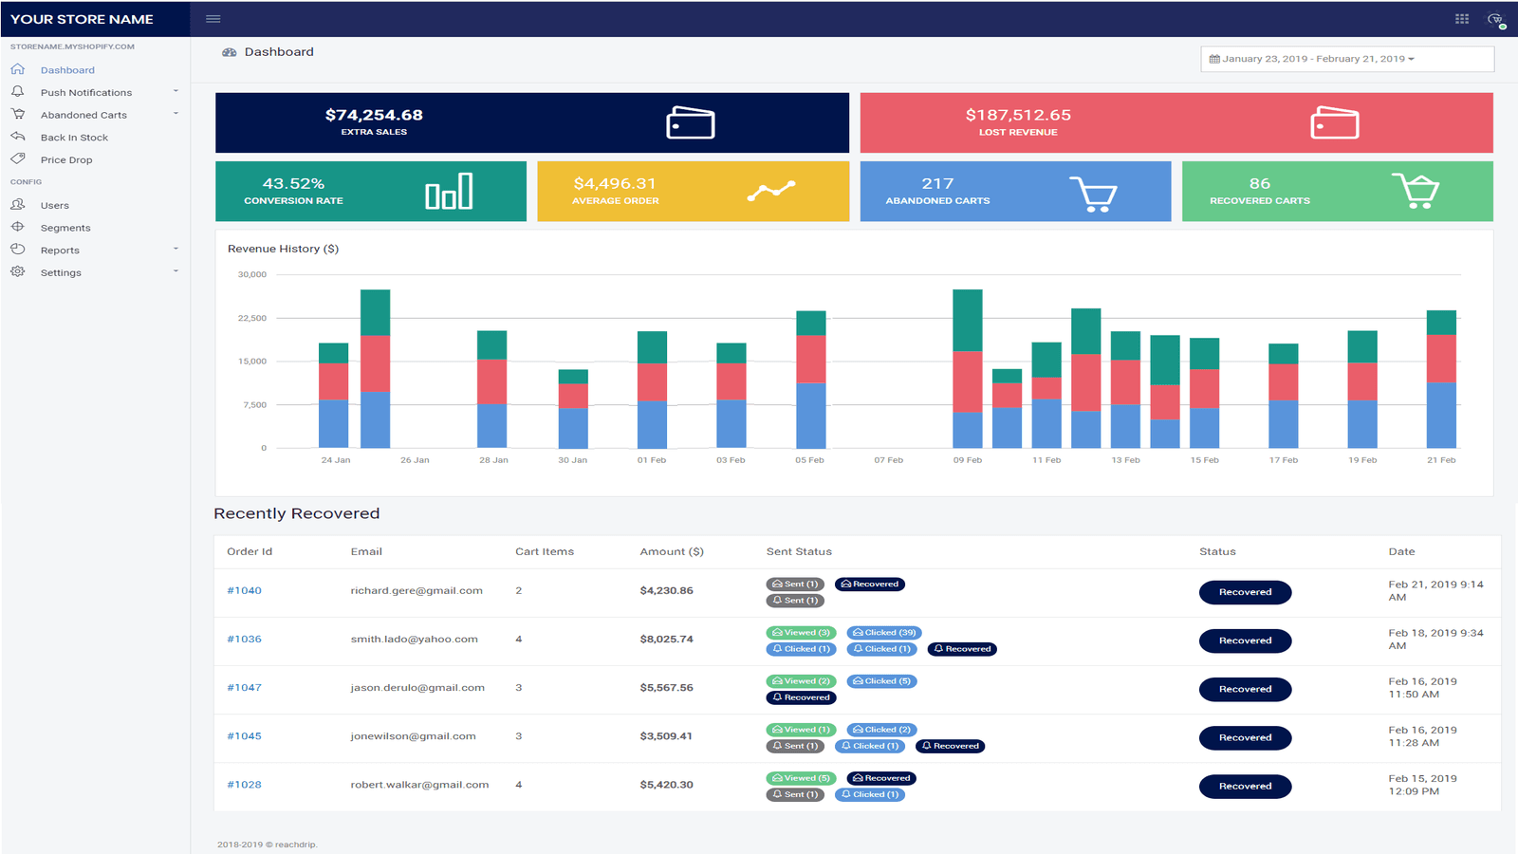Screen dimensions: 1518x854
Task: Expand the Push Notifications dropdown
Action: coord(176,90)
